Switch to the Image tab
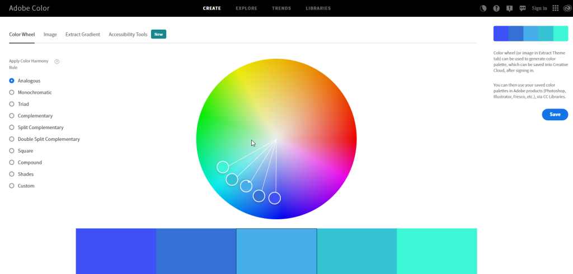This screenshot has width=573, height=274. pos(50,34)
